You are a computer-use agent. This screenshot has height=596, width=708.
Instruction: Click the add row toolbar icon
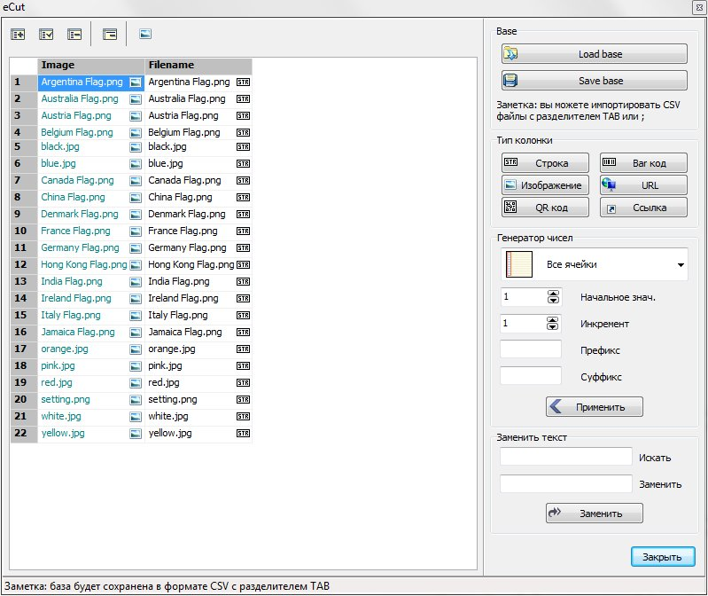18,35
